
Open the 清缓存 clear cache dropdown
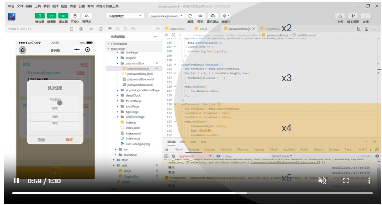226,16
